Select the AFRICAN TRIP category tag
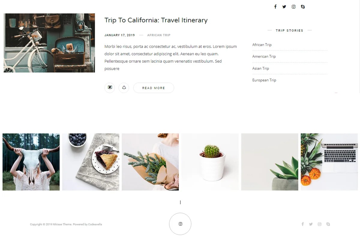Screen dimensions: 360x240 click(x=159, y=35)
